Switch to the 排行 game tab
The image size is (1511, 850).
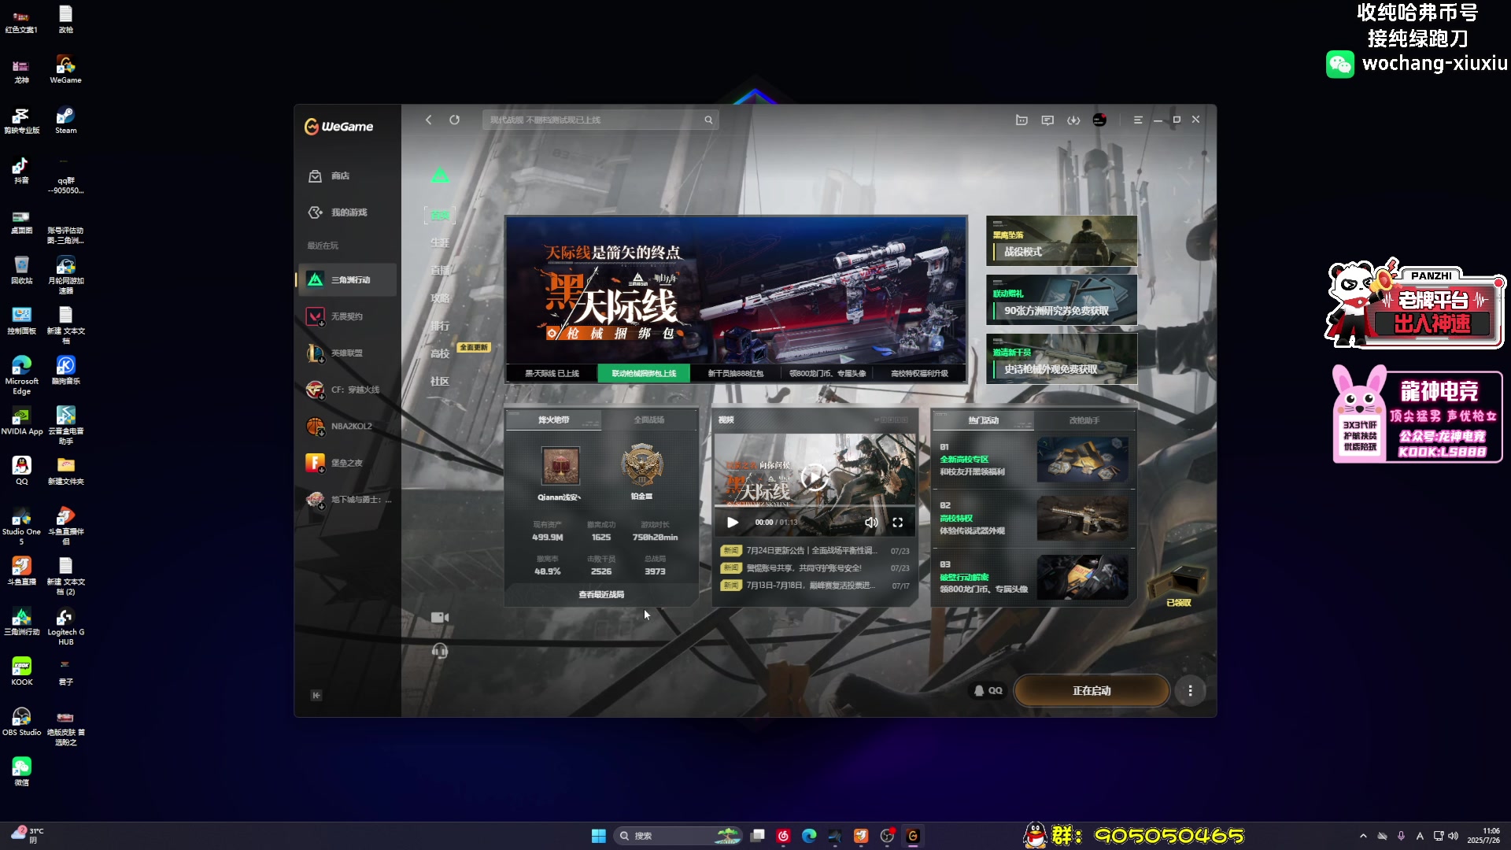440,326
